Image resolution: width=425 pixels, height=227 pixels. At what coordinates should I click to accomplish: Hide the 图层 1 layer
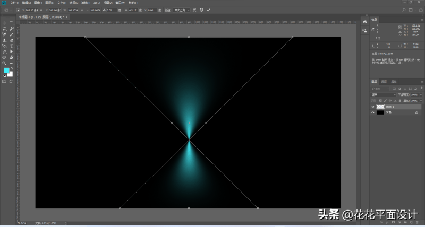tap(373, 107)
